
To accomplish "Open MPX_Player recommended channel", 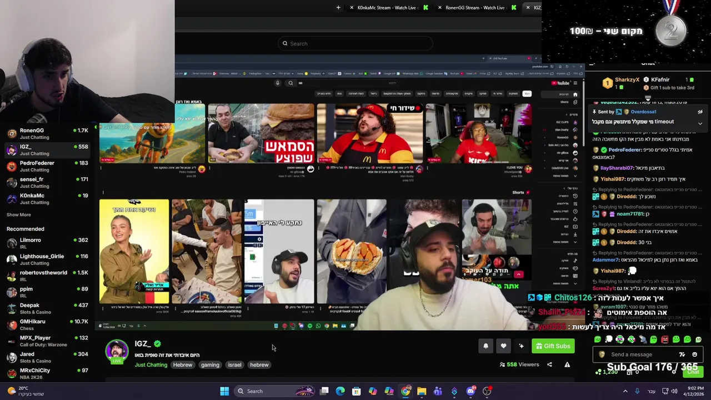I will 47,341.
